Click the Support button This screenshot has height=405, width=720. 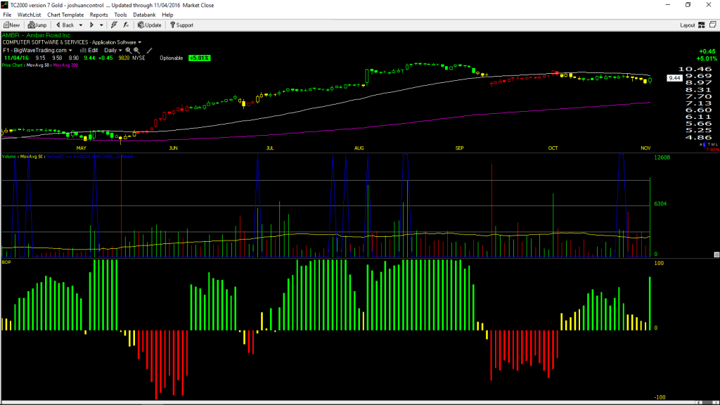pos(182,25)
